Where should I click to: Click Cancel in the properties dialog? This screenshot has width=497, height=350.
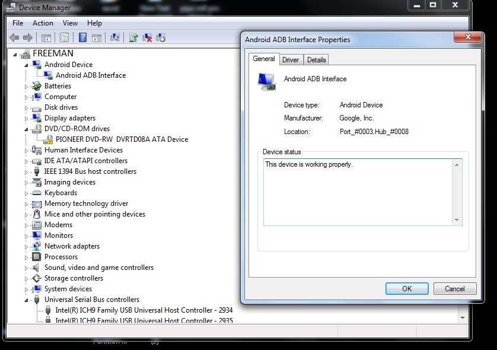tap(455, 288)
